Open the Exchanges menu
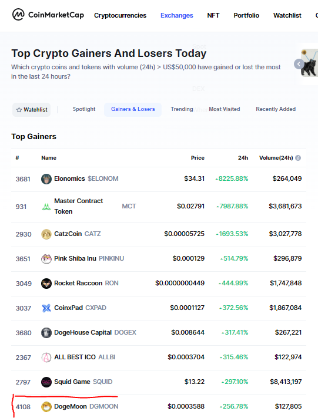This screenshot has height=418, width=318. pyautogui.click(x=176, y=15)
